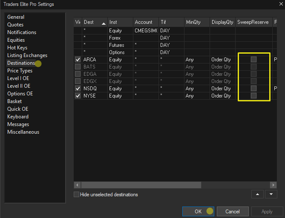Image resolution: width=285 pixels, height=218 pixels.
Task: Select Quotes in the settings list
Action: tap(15, 25)
